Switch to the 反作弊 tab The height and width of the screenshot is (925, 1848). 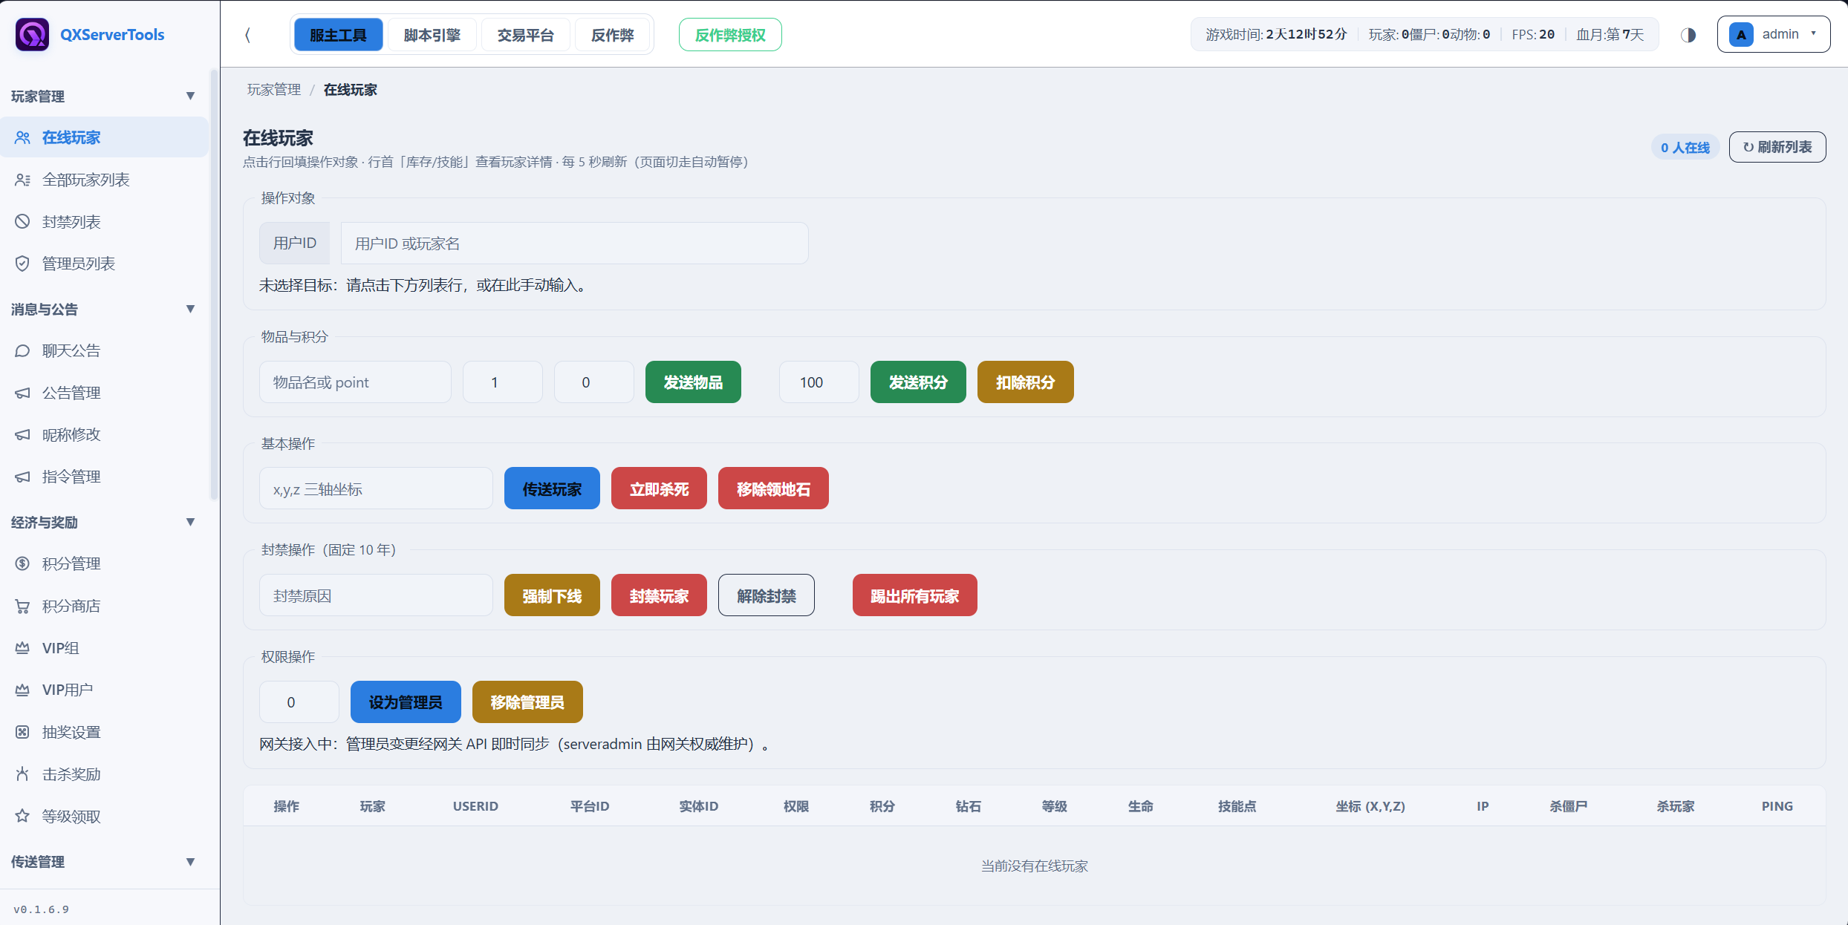tap(613, 35)
